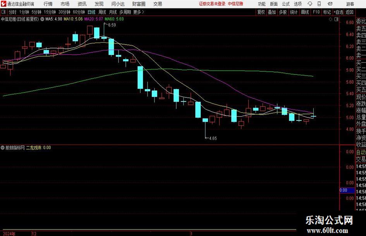
Task: Click the 通达信 red logo icon
Action: [3, 4]
